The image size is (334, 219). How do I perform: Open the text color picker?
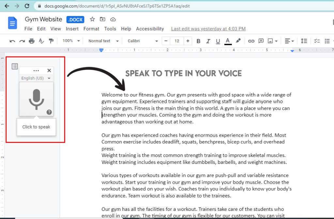point(228,41)
